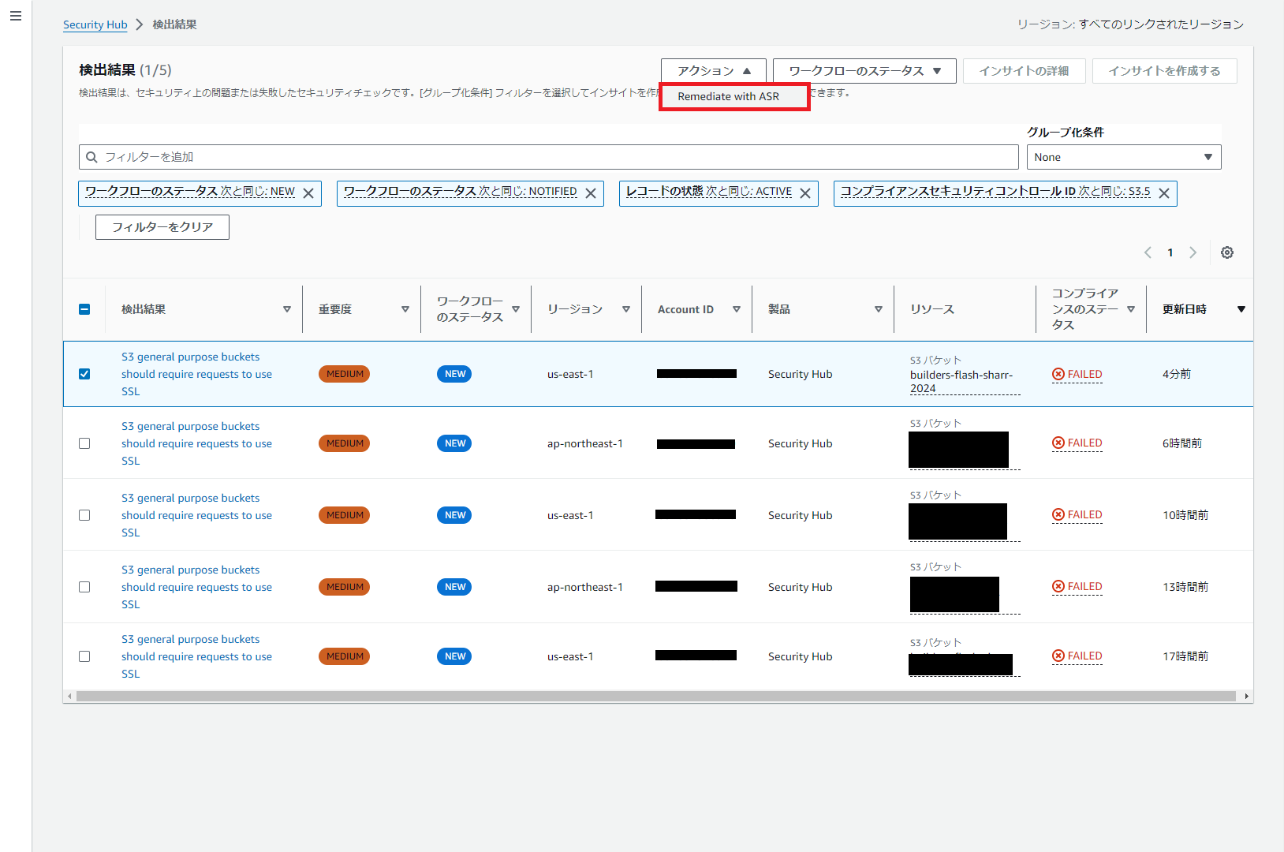Screen dimensions: 1284x852
Task: Click us-east-1 region in 17時間前 row
Action: (570, 656)
